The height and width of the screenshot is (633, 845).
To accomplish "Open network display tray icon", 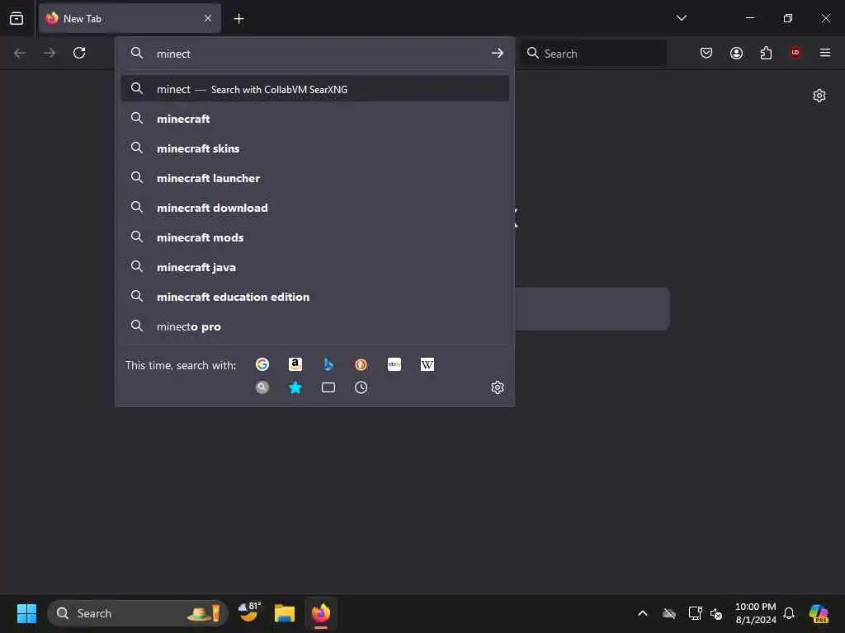I will [x=695, y=613].
